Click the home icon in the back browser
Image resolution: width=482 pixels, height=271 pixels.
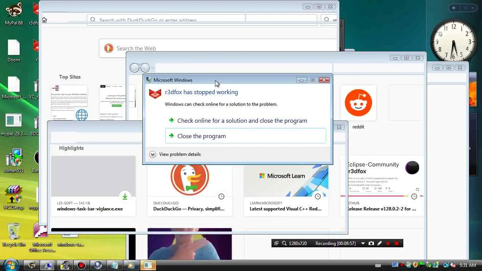(x=44, y=20)
